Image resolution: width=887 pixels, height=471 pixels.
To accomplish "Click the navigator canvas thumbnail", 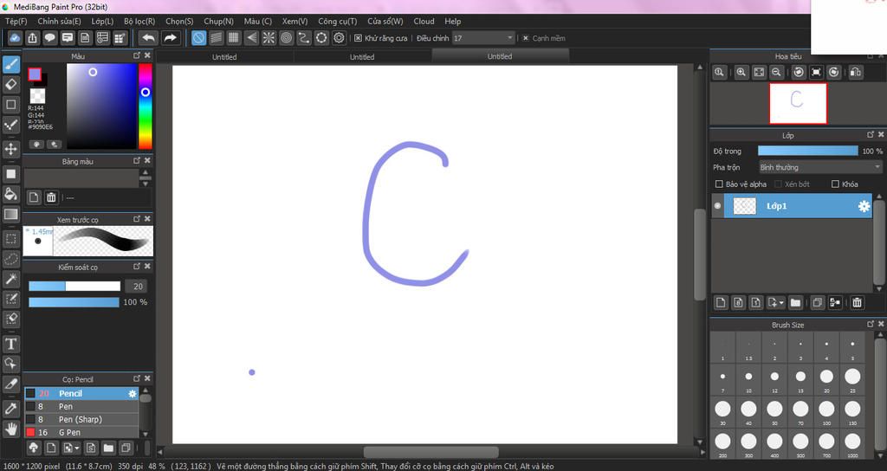I will pyautogui.click(x=798, y=103).
